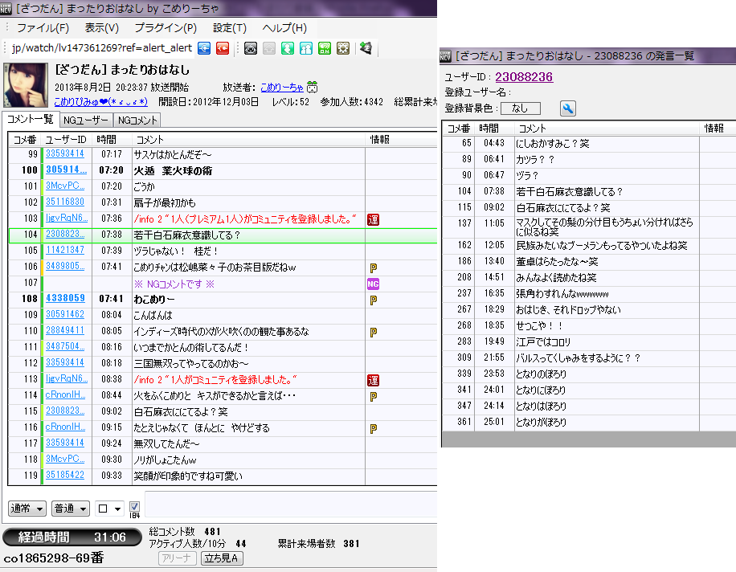The height and width of the screenshot is (572, 736).
Task: Click the wrench icon in user comment window
Action: tap(568, 108)
